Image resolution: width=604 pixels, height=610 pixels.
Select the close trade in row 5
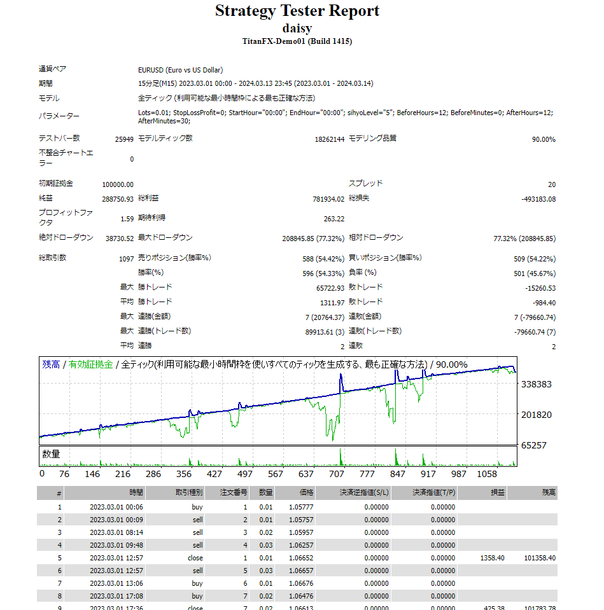click(195, 558)
